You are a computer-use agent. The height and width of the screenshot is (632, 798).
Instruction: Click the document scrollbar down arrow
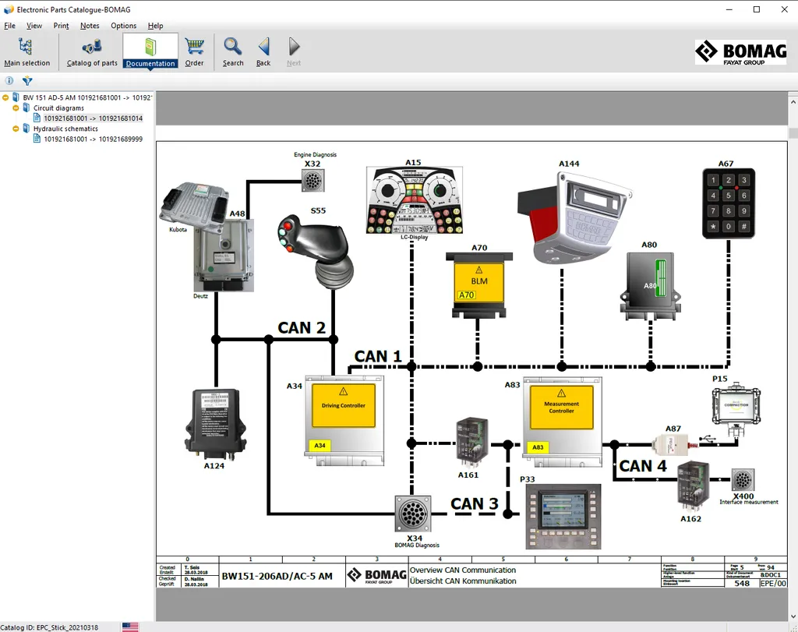tap(793, 616)
